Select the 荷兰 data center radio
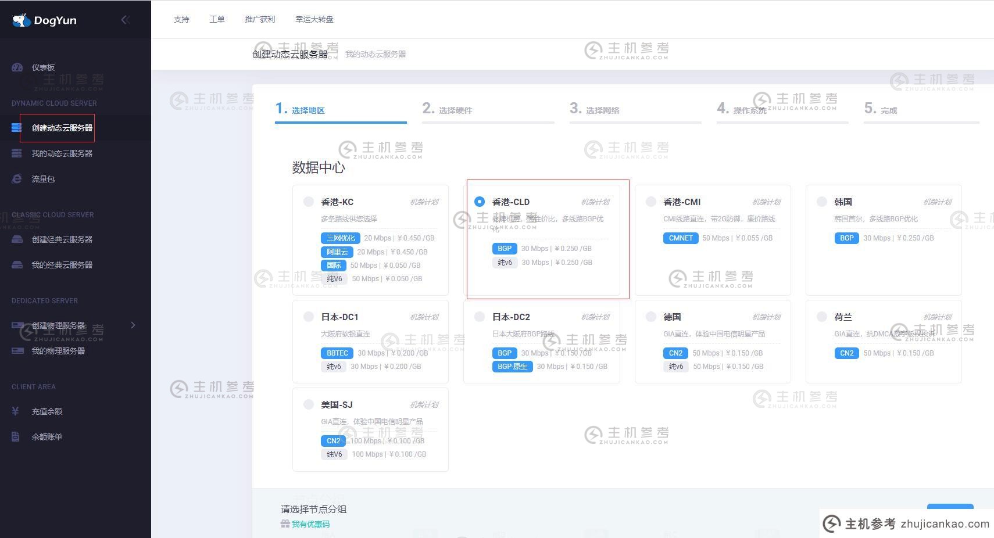 click(x=822, y=317)
